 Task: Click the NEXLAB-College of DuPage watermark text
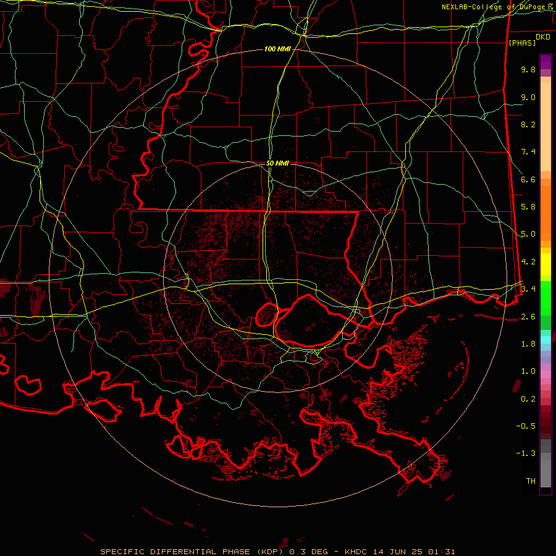point(498,7)
